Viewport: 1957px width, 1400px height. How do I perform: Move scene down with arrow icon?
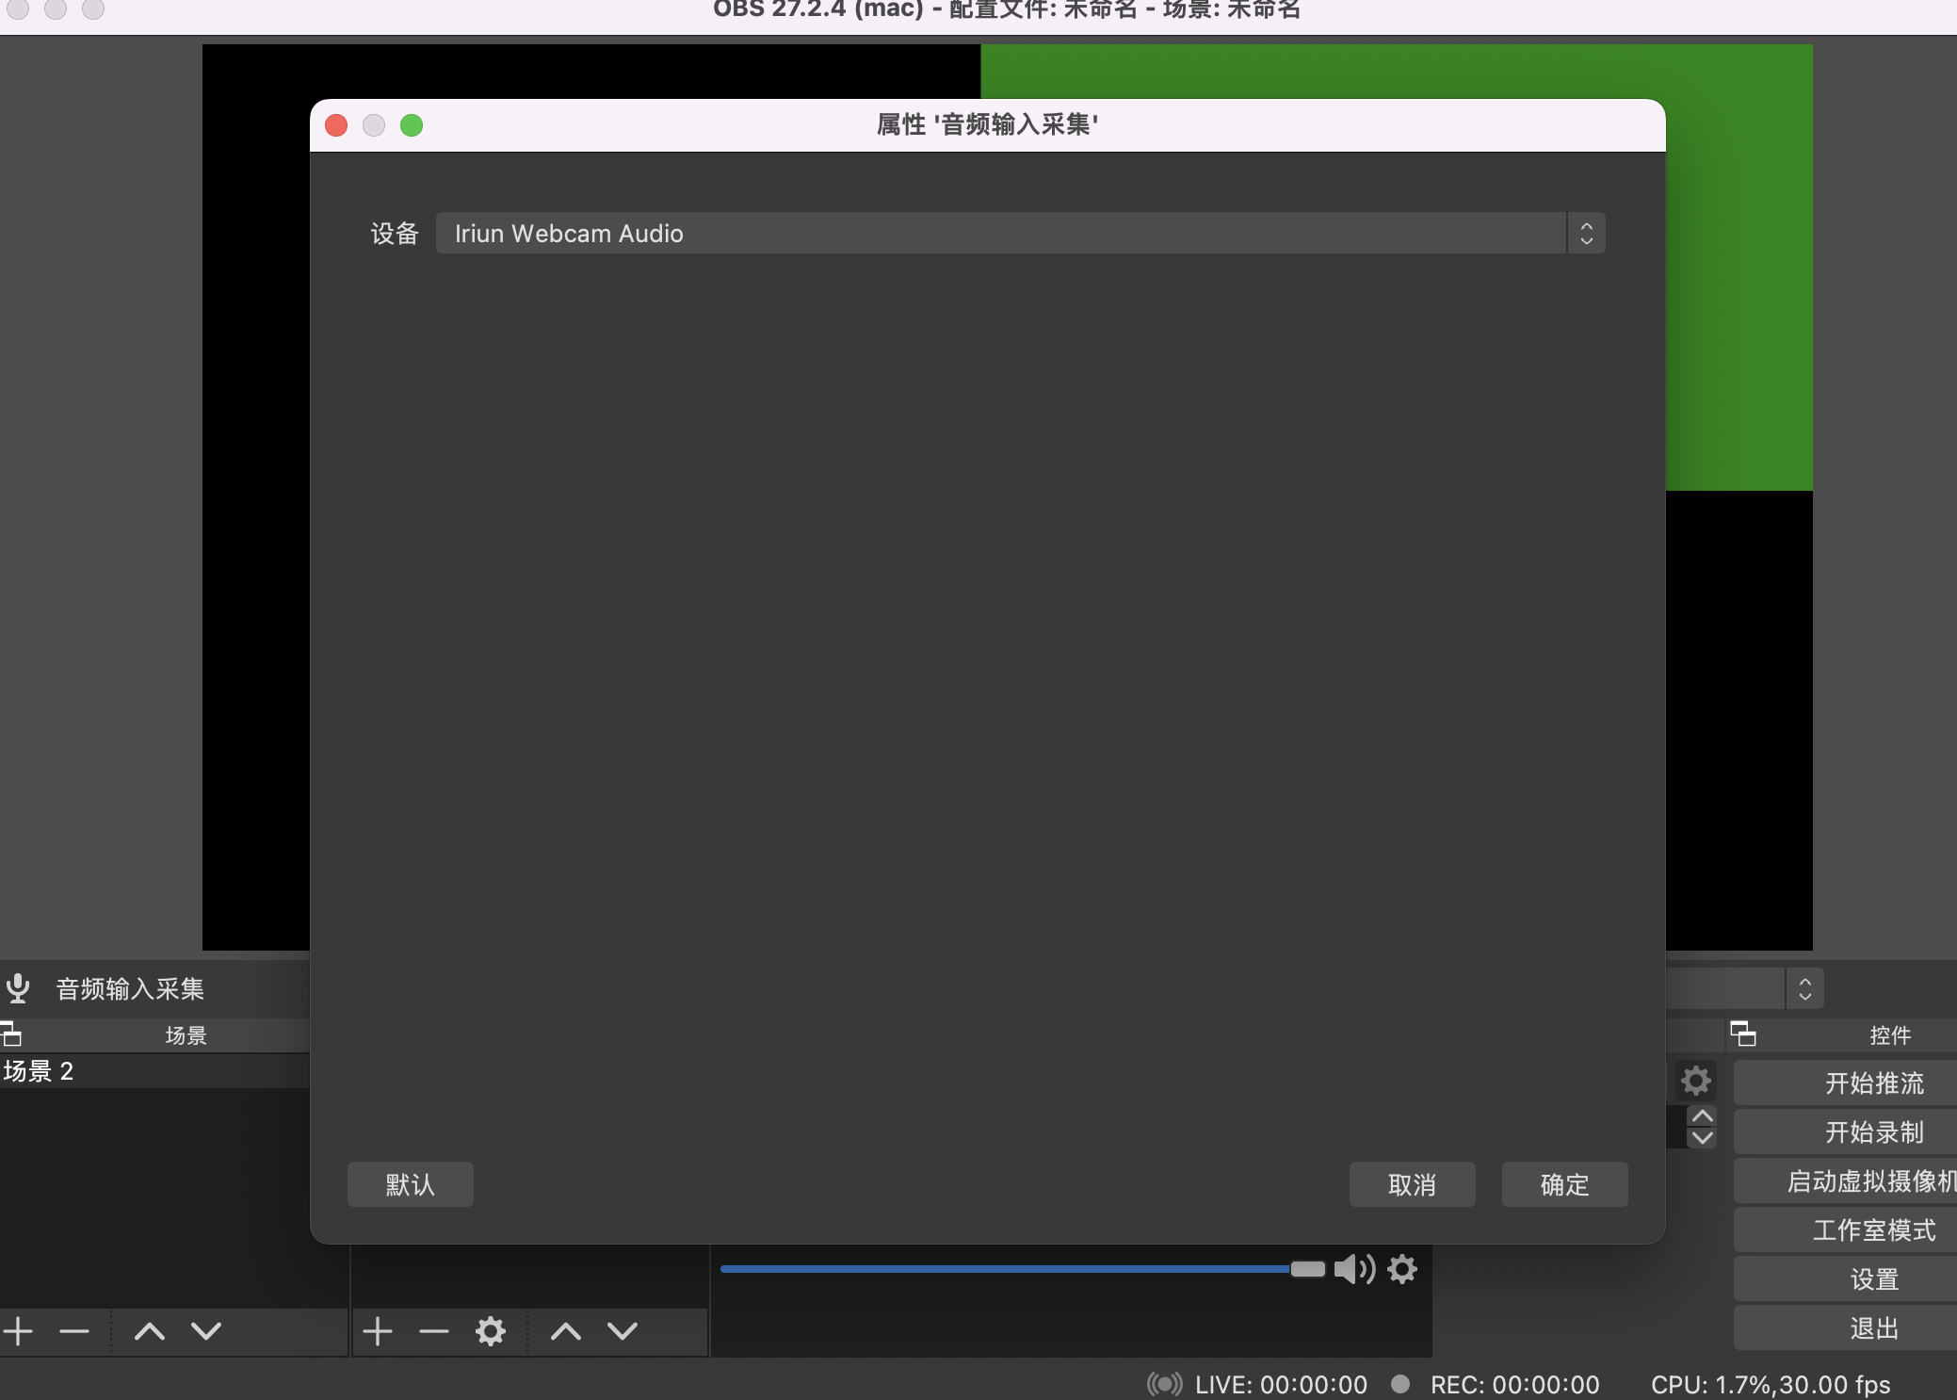[206, 1331]
